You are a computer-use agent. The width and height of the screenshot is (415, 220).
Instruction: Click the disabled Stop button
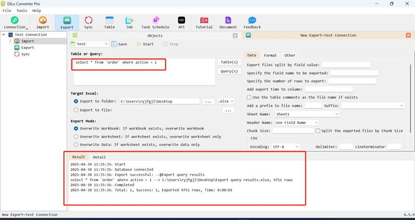[x=171, y=44]
